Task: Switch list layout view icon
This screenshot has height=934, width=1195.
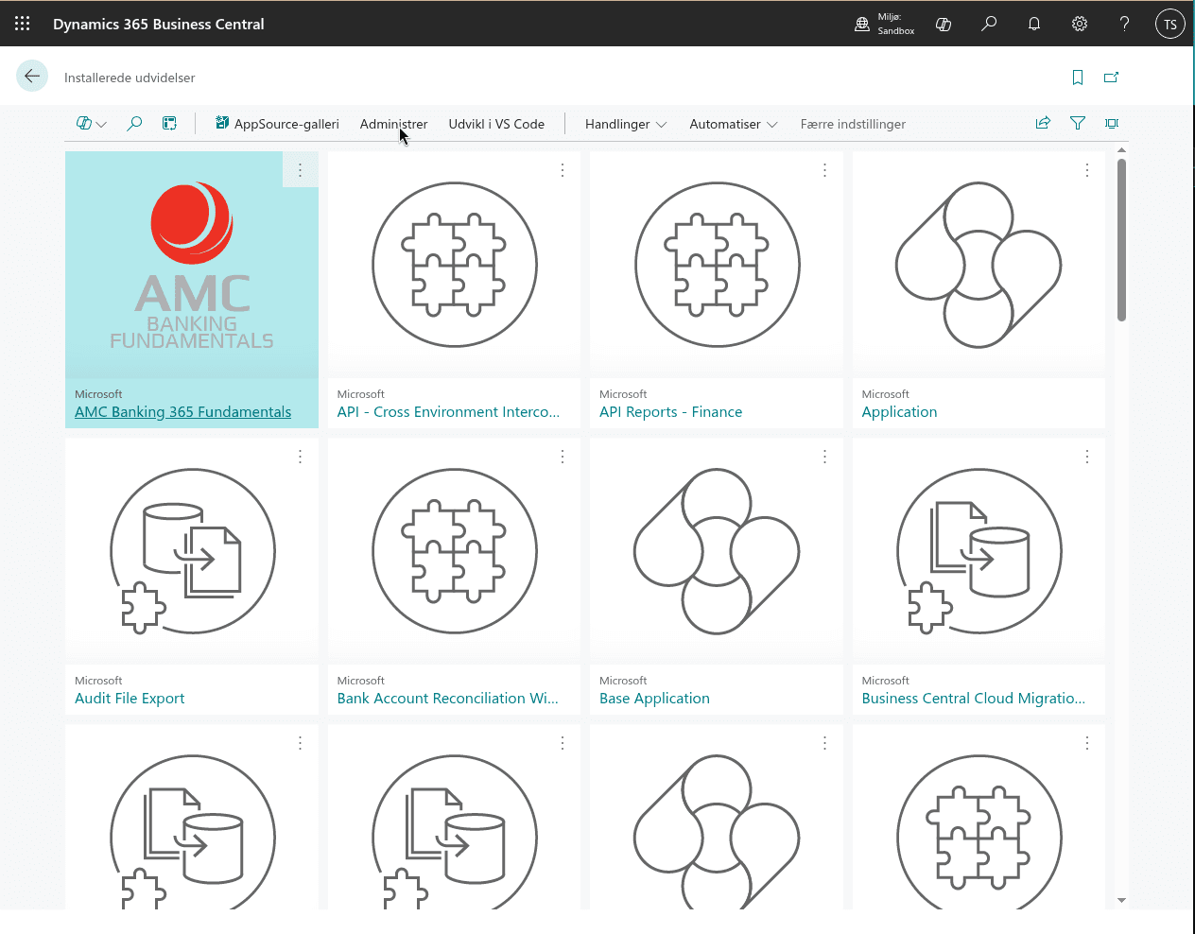Action: pos(169,124)
